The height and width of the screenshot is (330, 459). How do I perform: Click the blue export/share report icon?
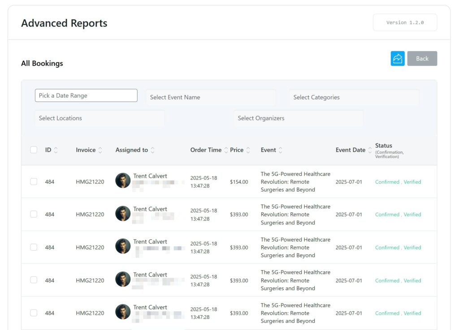click(x=397, y=58)
